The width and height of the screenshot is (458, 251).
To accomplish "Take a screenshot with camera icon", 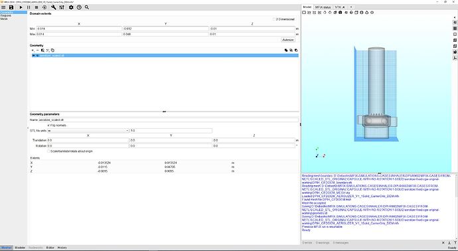I will pyautogui.click(x=341, y=13).
